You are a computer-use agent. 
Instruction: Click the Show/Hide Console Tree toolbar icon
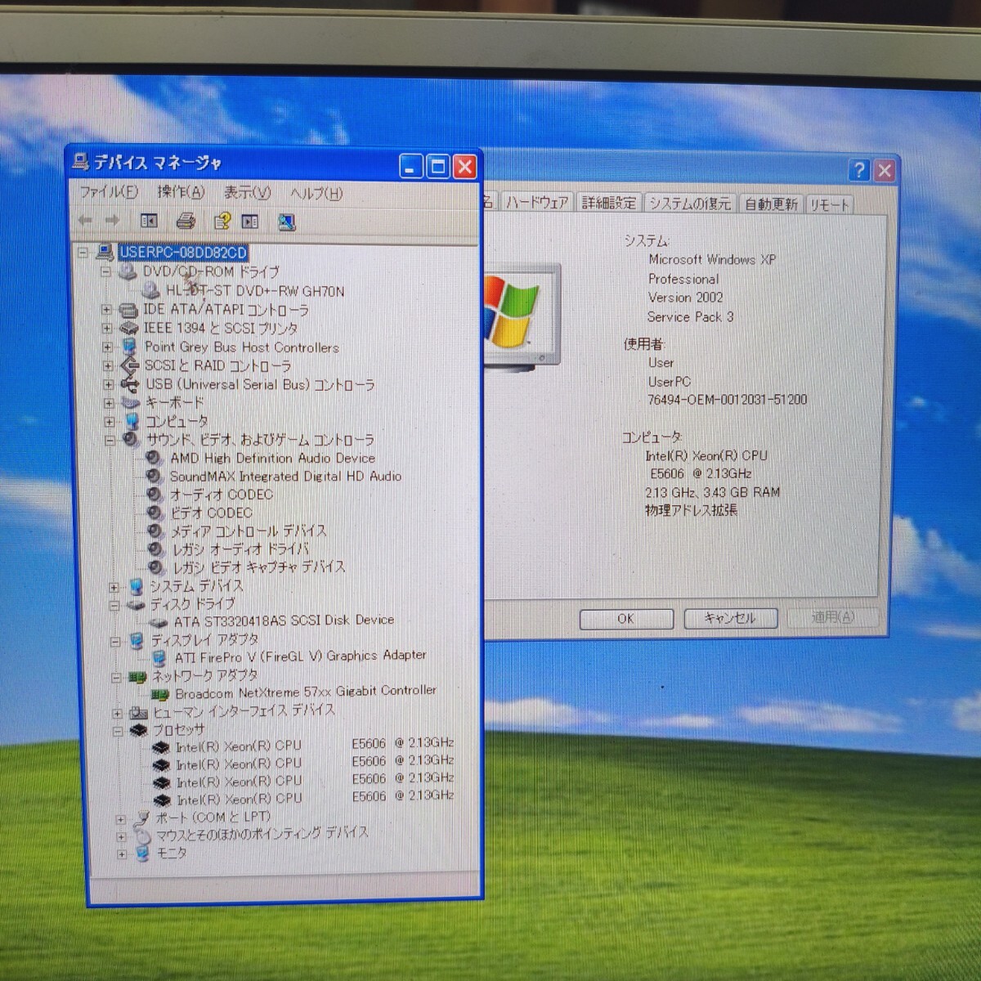[x=149, y=221]
